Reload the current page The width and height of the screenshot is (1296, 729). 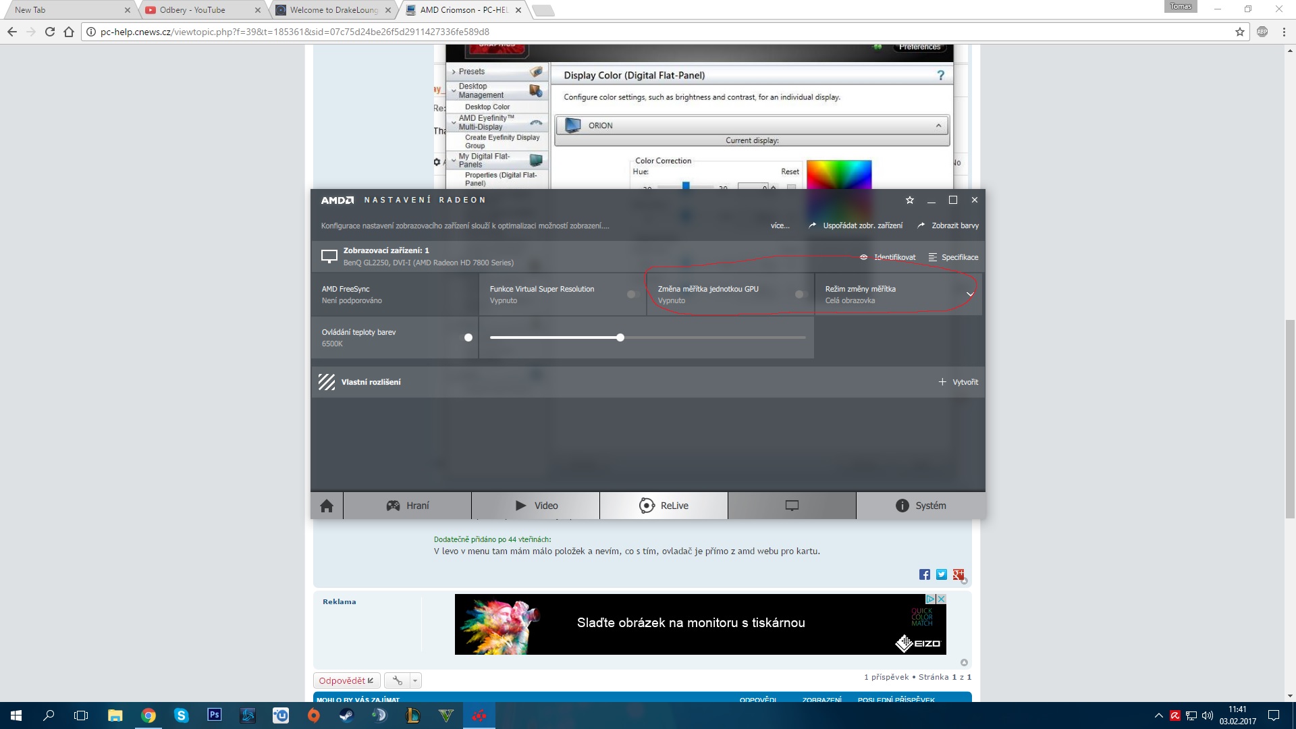(50, 32)
